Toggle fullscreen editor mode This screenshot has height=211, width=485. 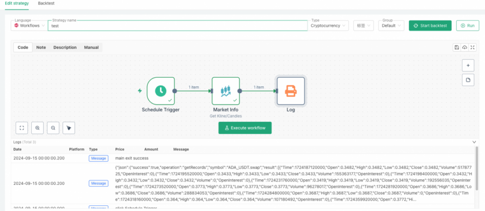pos(472,47)
